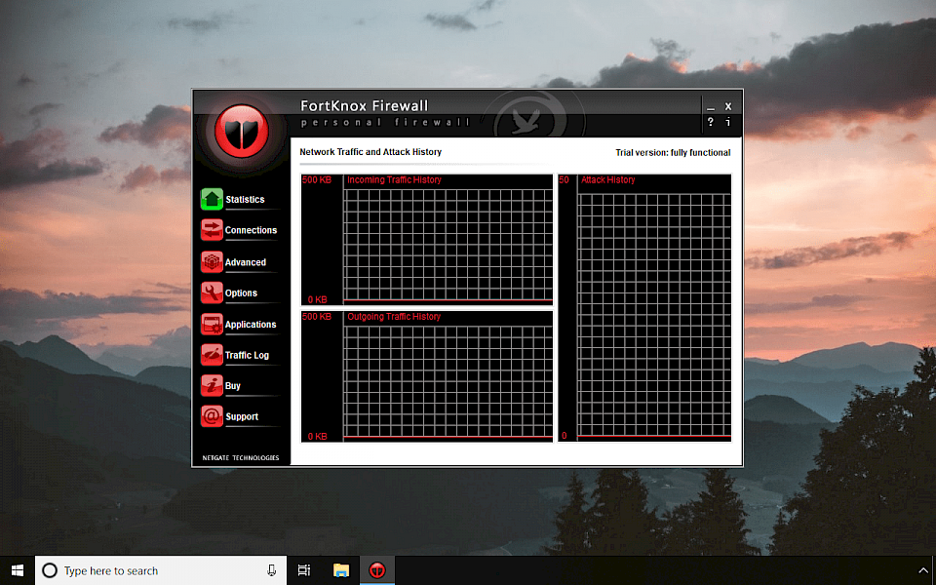Viewport: 936px width, 585px height.
Task: Click the Traffic Log icon
Action: tap(212, 355)
